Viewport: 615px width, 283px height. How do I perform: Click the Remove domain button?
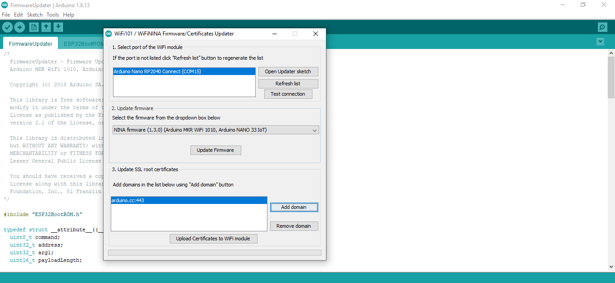tap(294, 226)
